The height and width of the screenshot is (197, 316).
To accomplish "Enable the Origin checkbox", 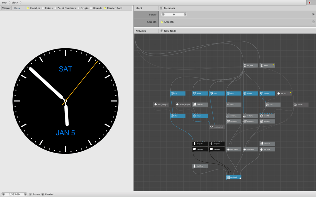I will [78, 8].
